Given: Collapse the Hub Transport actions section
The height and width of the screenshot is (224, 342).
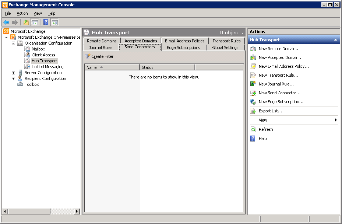Looking at the screenshot, I should [335, 40].
